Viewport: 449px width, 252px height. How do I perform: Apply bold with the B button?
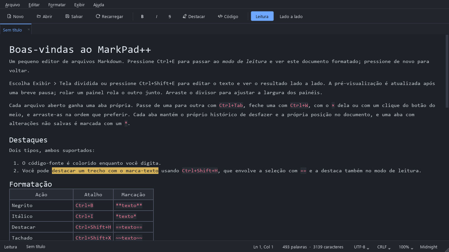142,16
